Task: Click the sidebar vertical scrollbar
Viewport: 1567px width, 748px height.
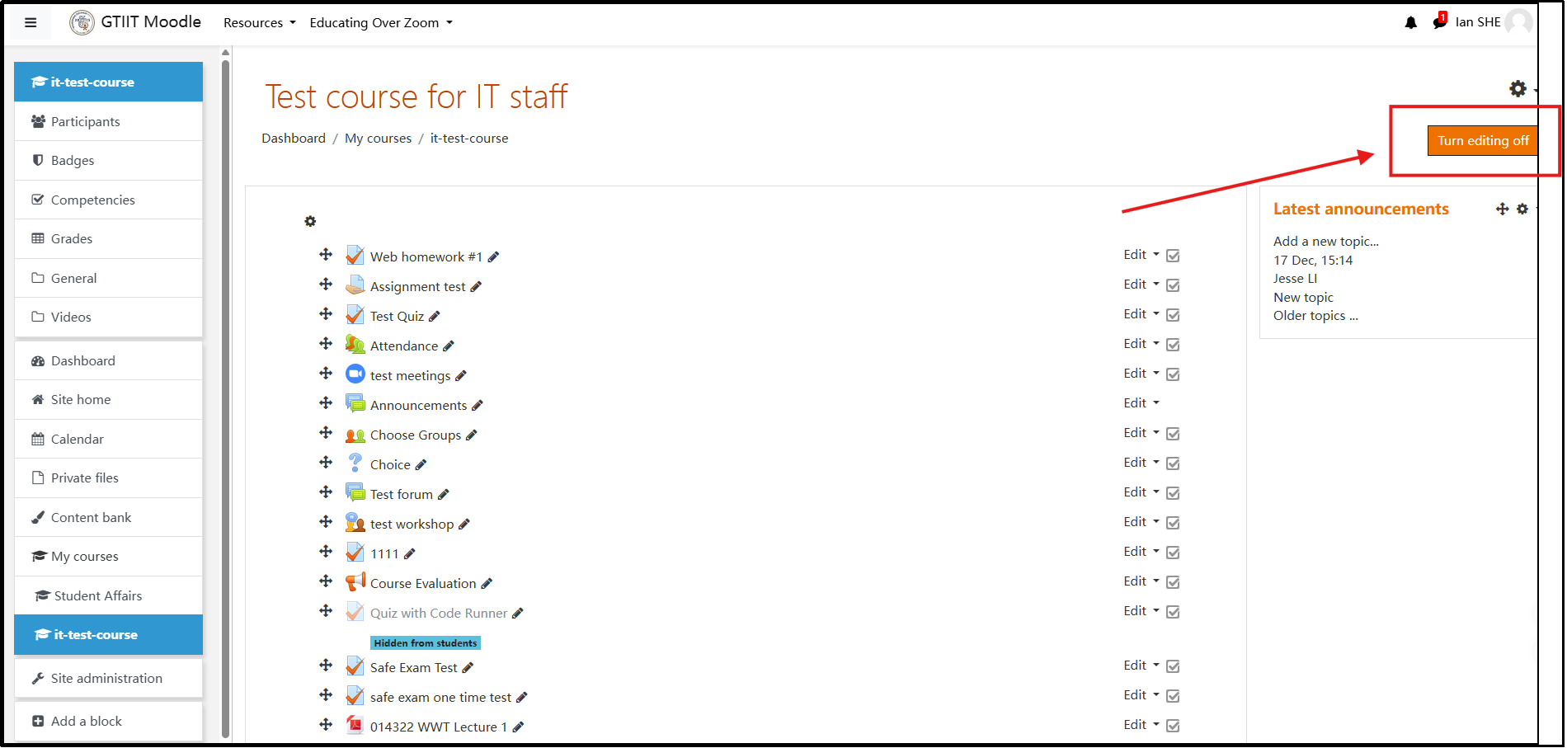Action: 226,396
